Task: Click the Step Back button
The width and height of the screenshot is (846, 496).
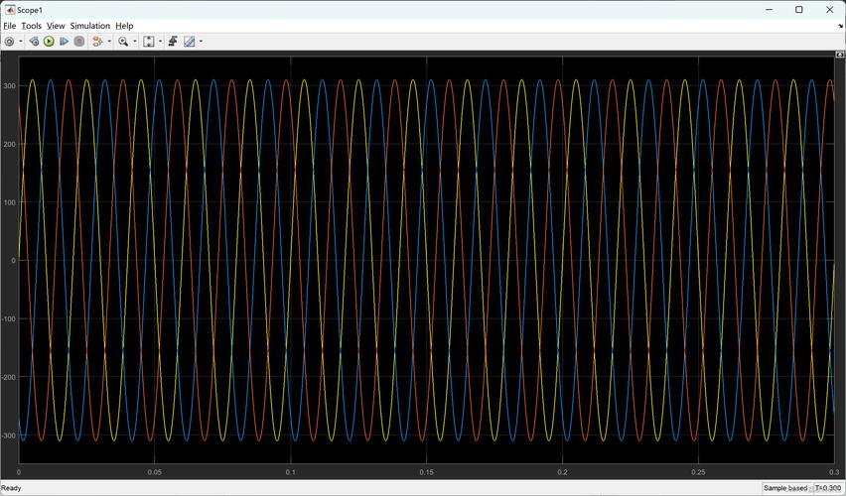Action: [x=34, y=42]
